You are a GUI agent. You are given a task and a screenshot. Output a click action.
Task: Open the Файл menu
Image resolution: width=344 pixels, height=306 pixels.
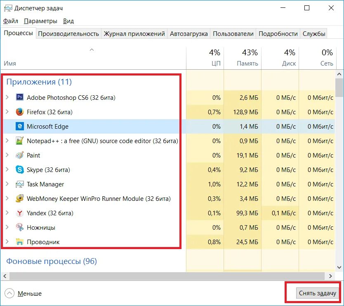click(11, 21)
